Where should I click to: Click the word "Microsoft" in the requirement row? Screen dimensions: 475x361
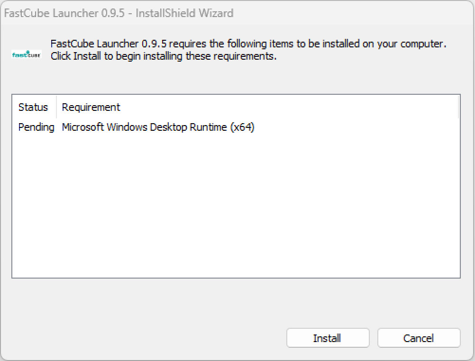(x=83, y=127)
